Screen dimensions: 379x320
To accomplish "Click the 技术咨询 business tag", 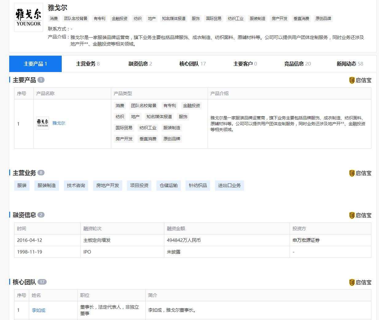I will (76, 186).
